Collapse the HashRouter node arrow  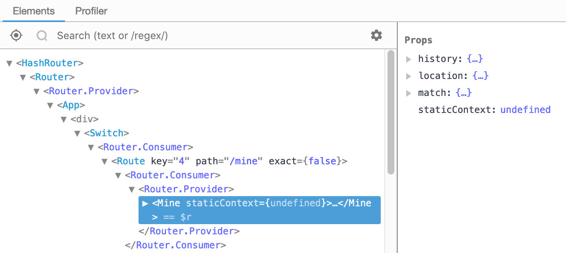tap(9, 63)
